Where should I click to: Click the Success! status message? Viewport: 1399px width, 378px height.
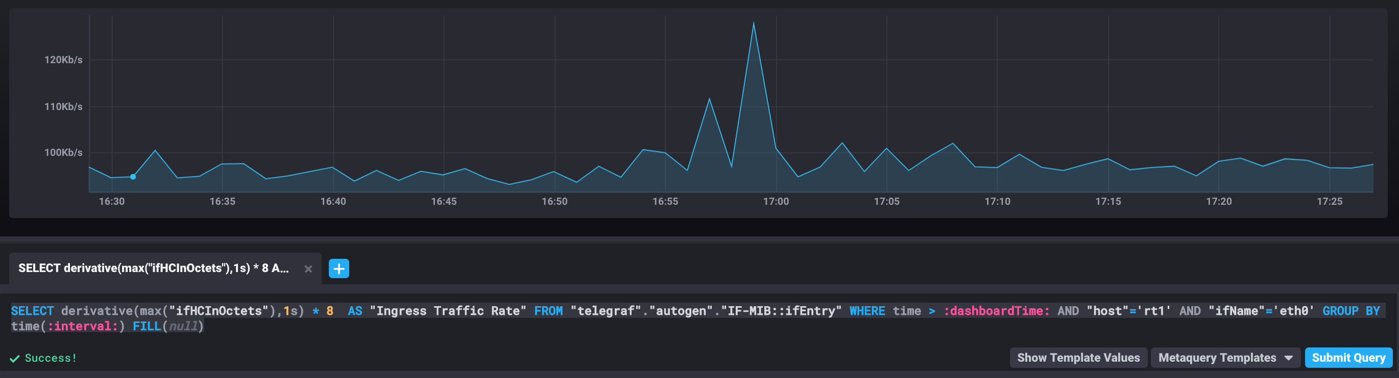(43, 358)
